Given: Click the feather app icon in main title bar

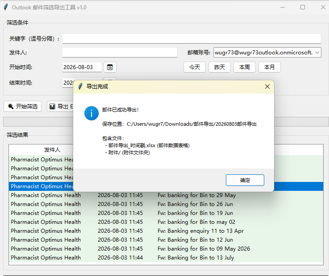Looking at the screenshot, I should [x=6, y=7].
